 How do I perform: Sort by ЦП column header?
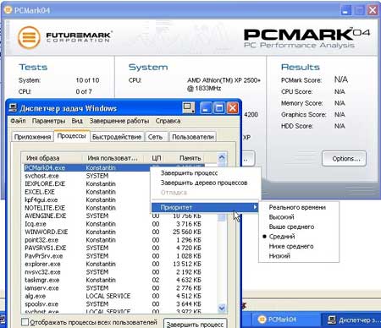[x=157, y=158]
